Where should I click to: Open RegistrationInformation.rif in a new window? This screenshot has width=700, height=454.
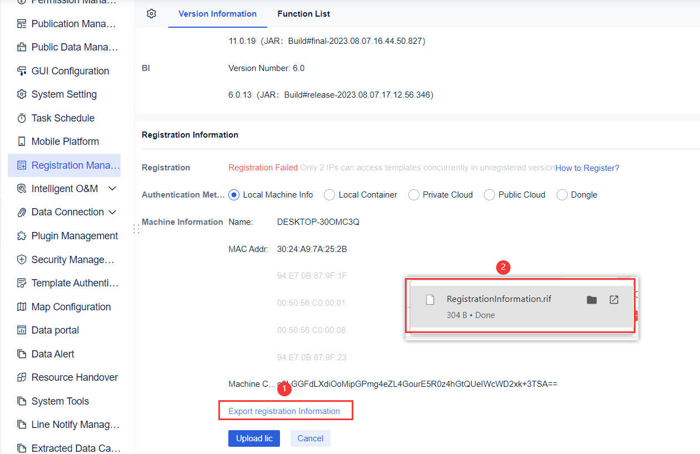coord(613,299)
